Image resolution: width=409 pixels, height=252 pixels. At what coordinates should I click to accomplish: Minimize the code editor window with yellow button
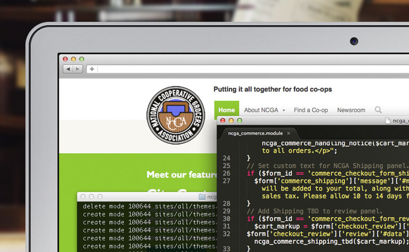pyautogui.click(x=231, y=120)
